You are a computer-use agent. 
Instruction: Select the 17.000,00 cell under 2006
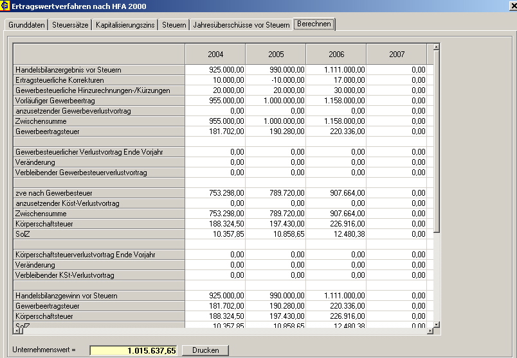click(336, 80)
